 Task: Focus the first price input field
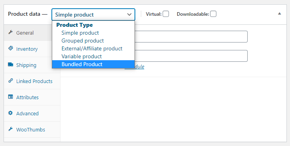(x=191, y=37)
